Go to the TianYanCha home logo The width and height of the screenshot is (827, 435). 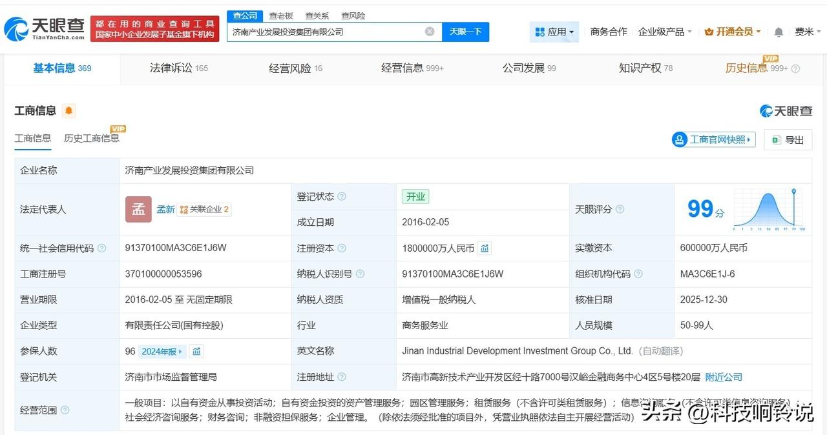(x=44, y=28)
